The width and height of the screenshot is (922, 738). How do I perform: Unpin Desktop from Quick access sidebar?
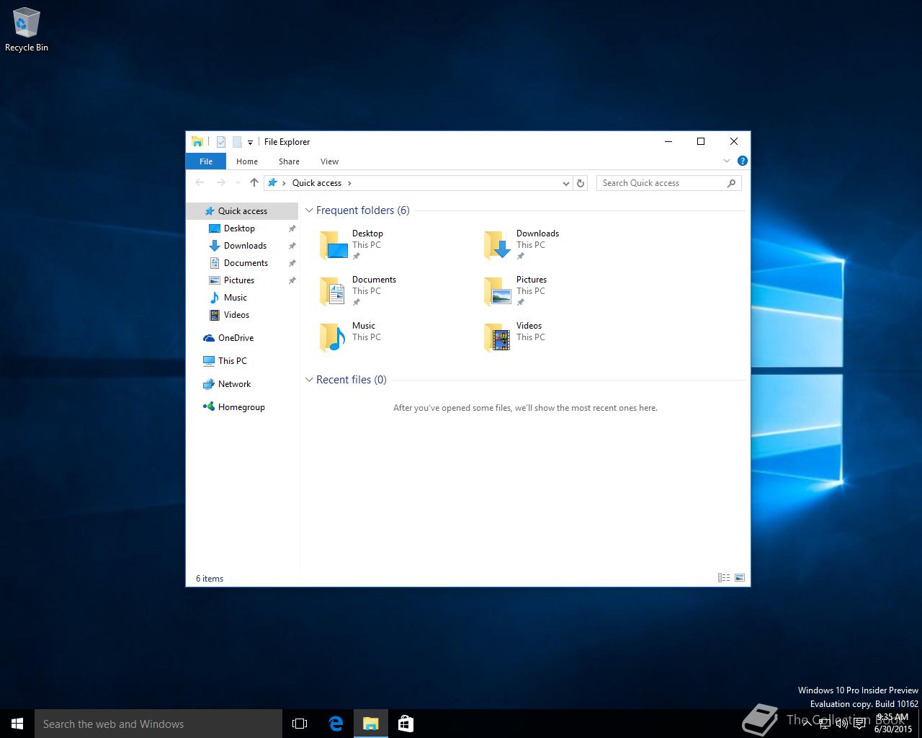pos(292,228)
